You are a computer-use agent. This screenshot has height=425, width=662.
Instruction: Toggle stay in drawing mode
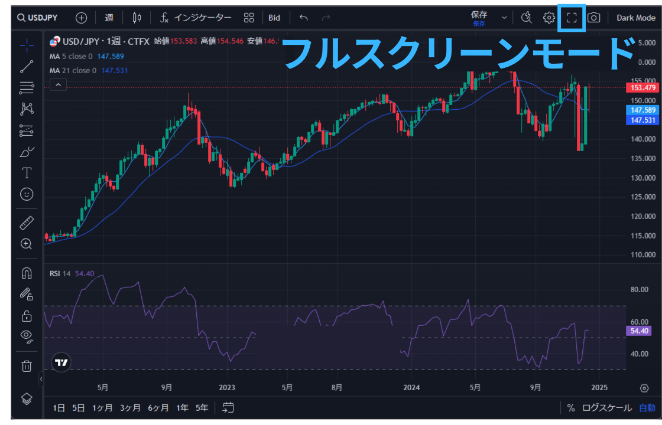[27, 294]
